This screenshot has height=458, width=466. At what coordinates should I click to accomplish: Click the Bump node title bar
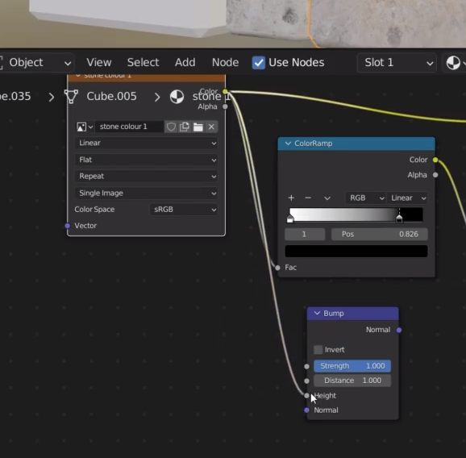pyautogui.click(x=352, y=314)
